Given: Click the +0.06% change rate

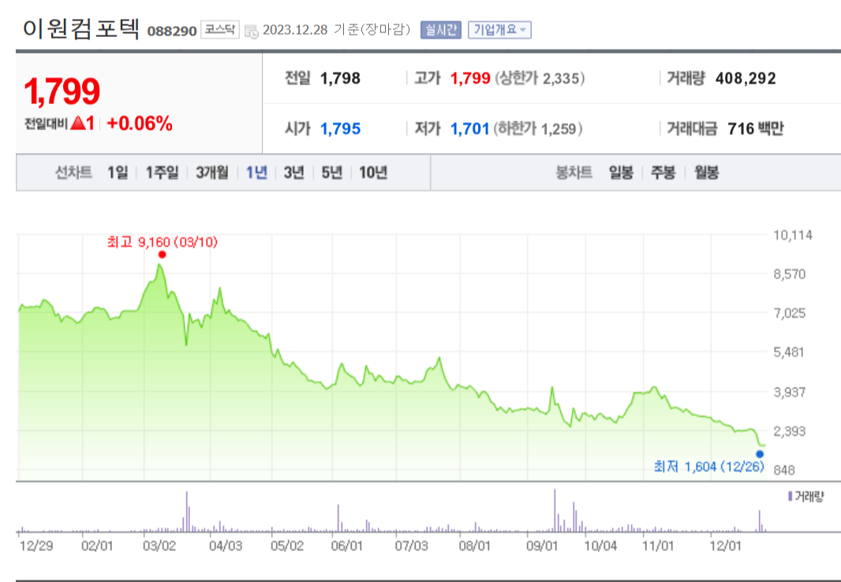Looking at the screenshot, I should pos(140,123).
